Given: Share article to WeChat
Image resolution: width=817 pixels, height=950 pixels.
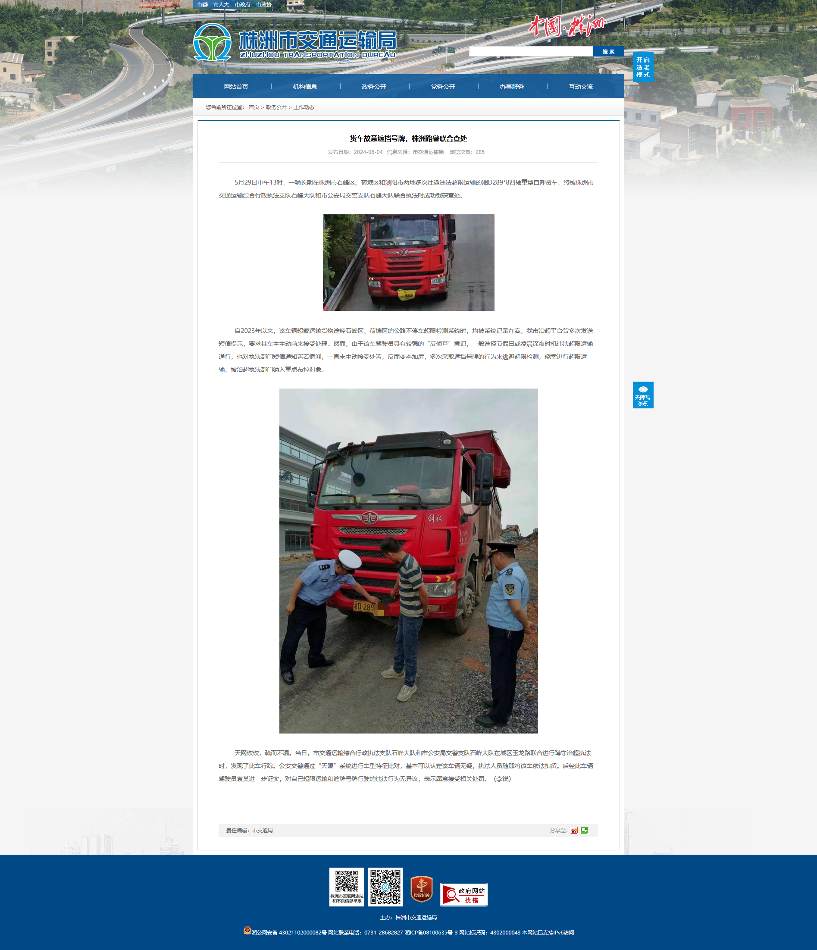Looking at the screenshot, I should (x=584, y=830).
